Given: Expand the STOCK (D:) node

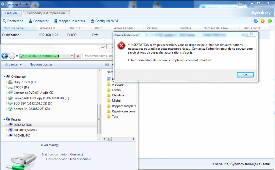Looking at the screenshot, I should tap(7, 87).
